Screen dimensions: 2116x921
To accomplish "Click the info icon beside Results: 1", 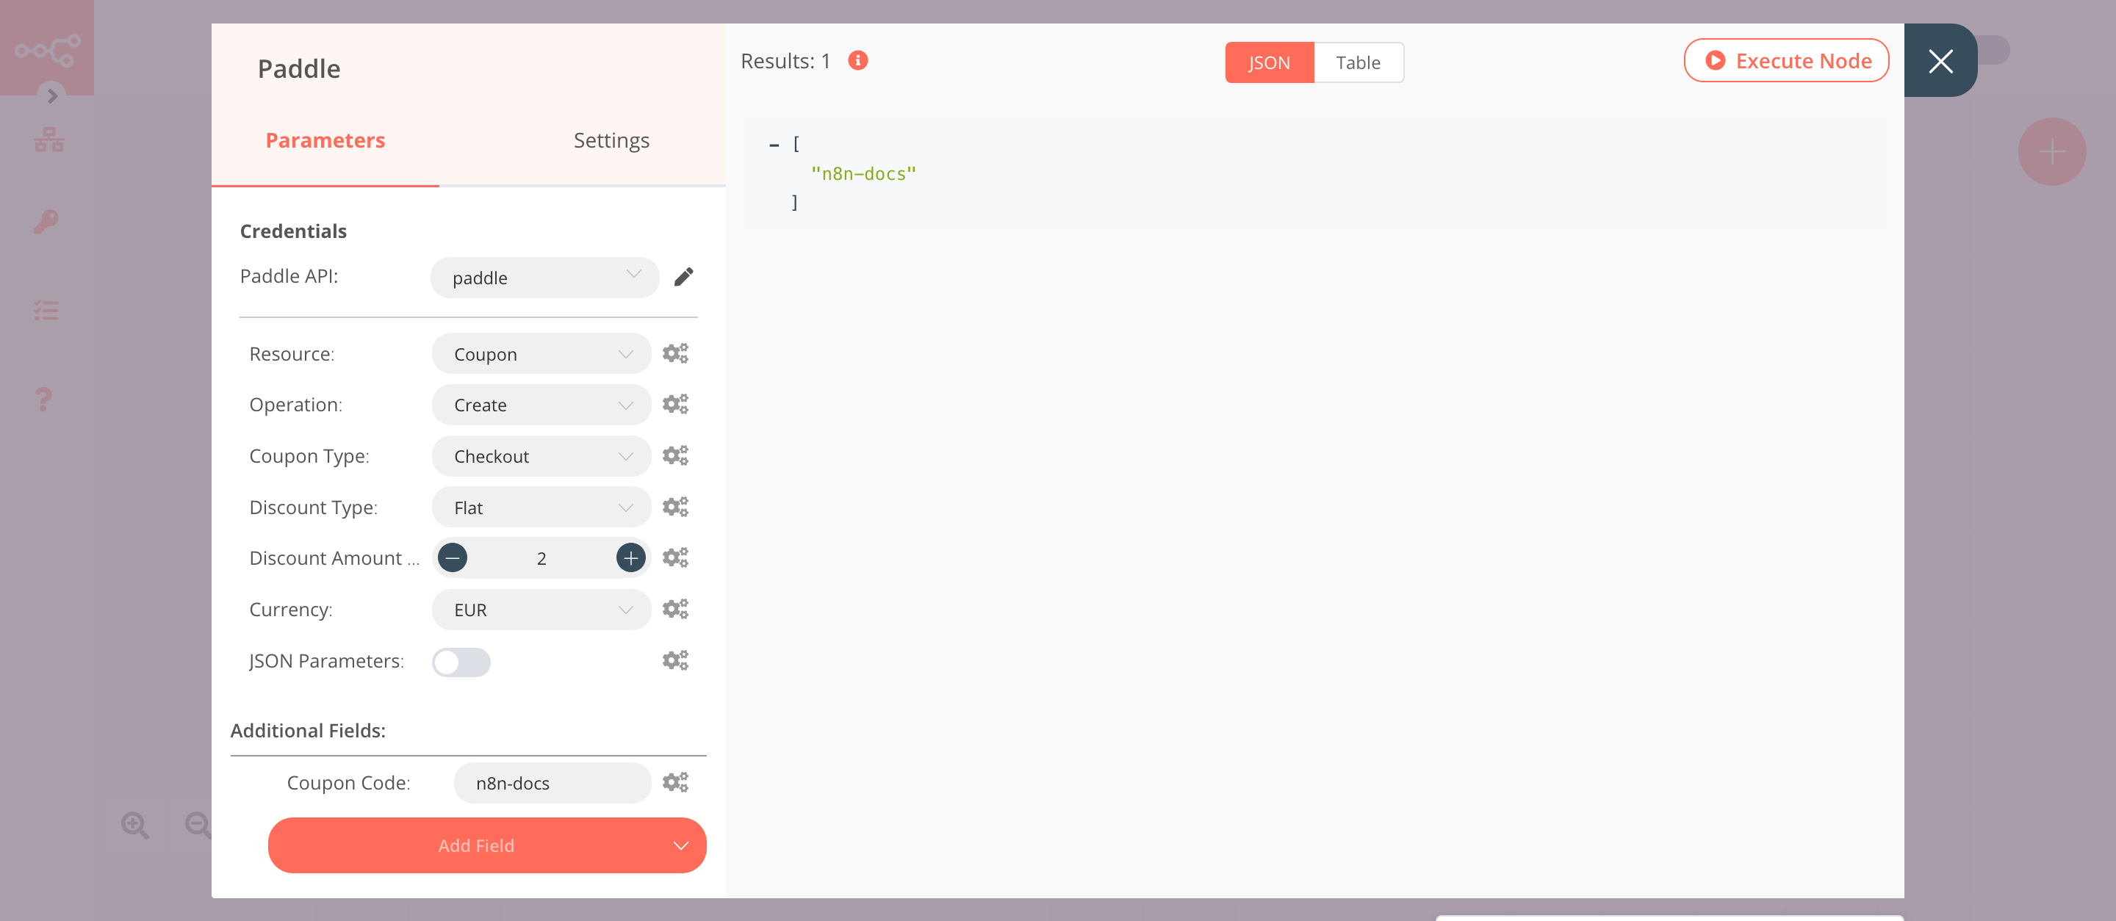I will coord(857,60).
